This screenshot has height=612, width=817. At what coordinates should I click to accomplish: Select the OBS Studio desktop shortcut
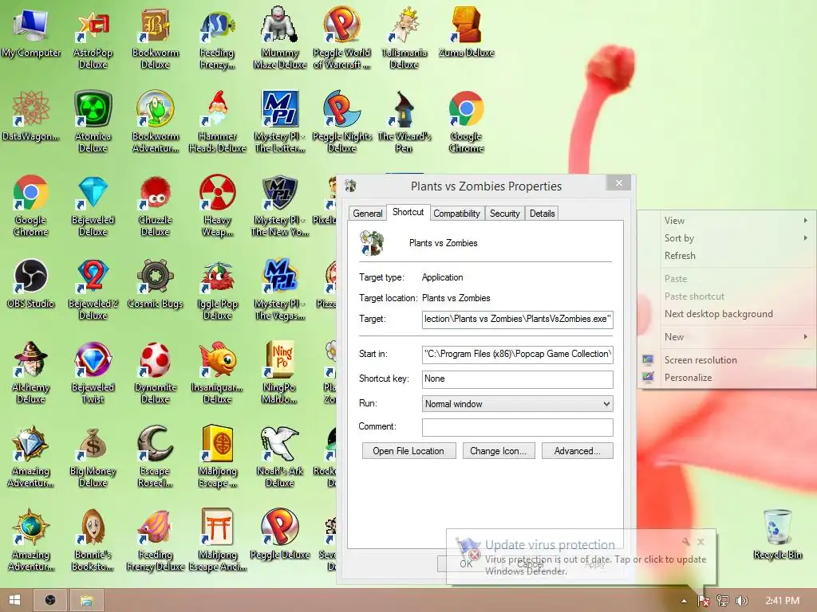coord(31,284)
